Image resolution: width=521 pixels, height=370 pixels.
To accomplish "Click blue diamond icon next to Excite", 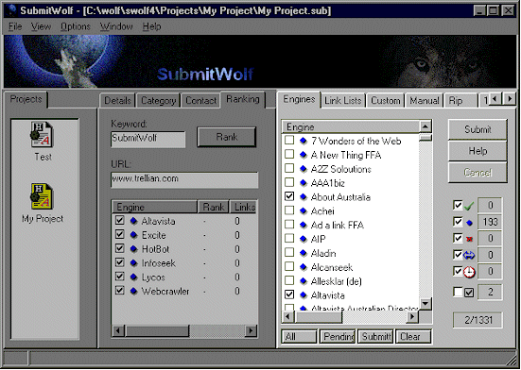I will click(133, 235).
